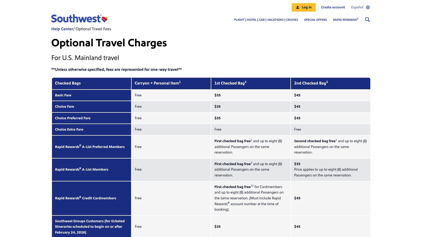Viewport: 422px width, 237px height.
Task: Open the CAR navigation menu
Action: point(261,19)
